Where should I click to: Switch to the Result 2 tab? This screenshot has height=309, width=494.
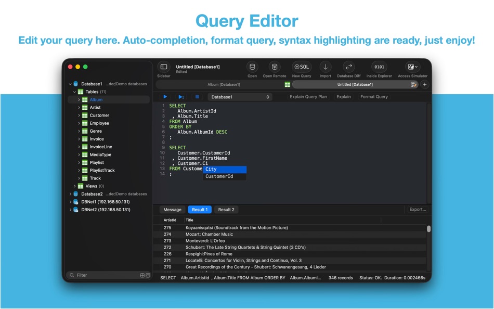point(226,209)
